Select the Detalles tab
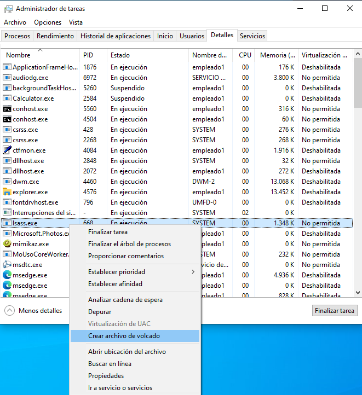This screenshot has width=362, height=395. coord(222,35)
